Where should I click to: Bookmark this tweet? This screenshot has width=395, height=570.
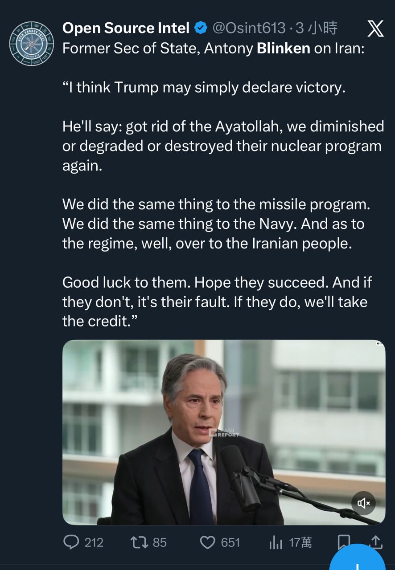tap(343, 541)
